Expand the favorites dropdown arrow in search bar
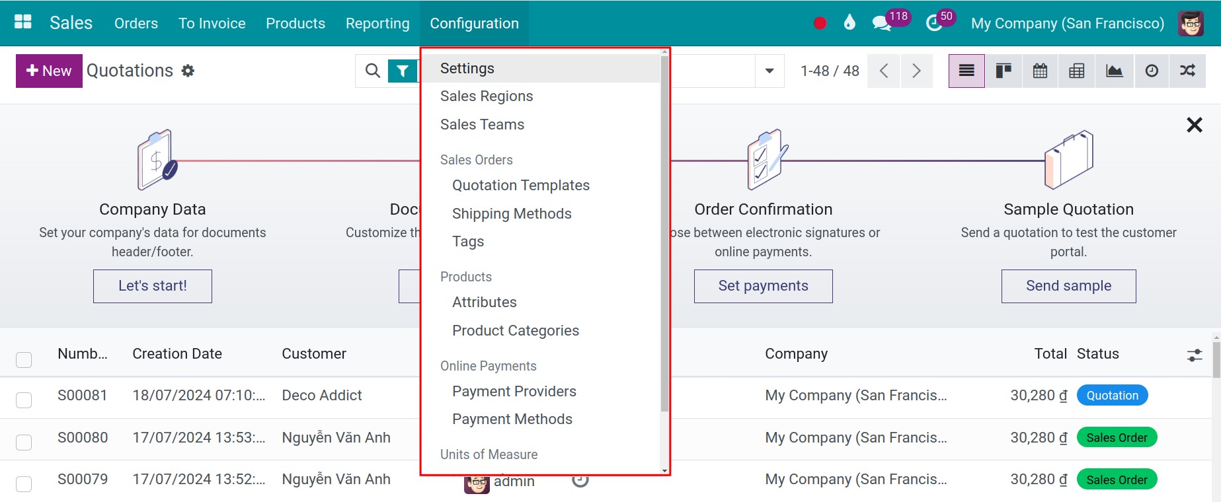Image resolution: width=1221 pixels, height=502 pixels. (x=768, y=71)
